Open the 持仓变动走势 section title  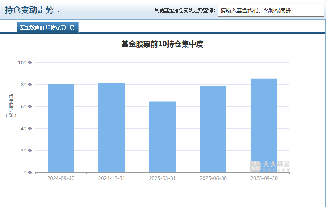pyautogui.click(x=29, y=10)
